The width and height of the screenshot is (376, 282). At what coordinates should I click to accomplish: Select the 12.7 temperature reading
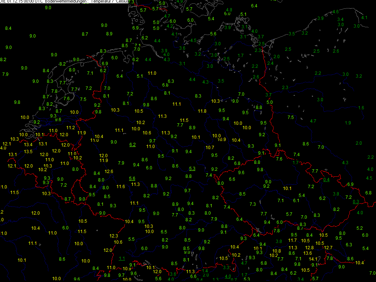tap(328, 247)
